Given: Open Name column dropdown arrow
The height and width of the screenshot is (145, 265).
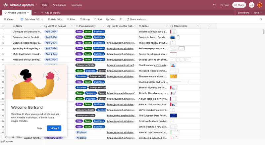Looking at the screenshot, I should 40,26.
